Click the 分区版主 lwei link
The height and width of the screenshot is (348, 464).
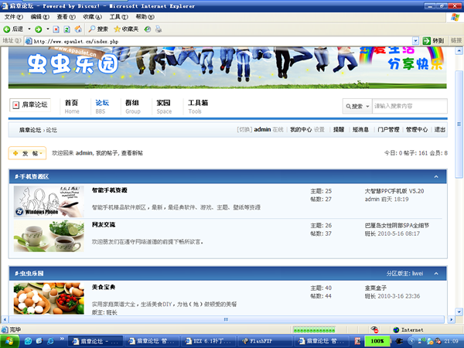[x=418, y=274]
